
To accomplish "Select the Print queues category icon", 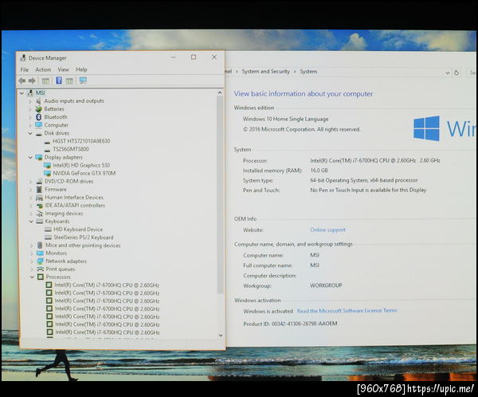I will (41, 269).
